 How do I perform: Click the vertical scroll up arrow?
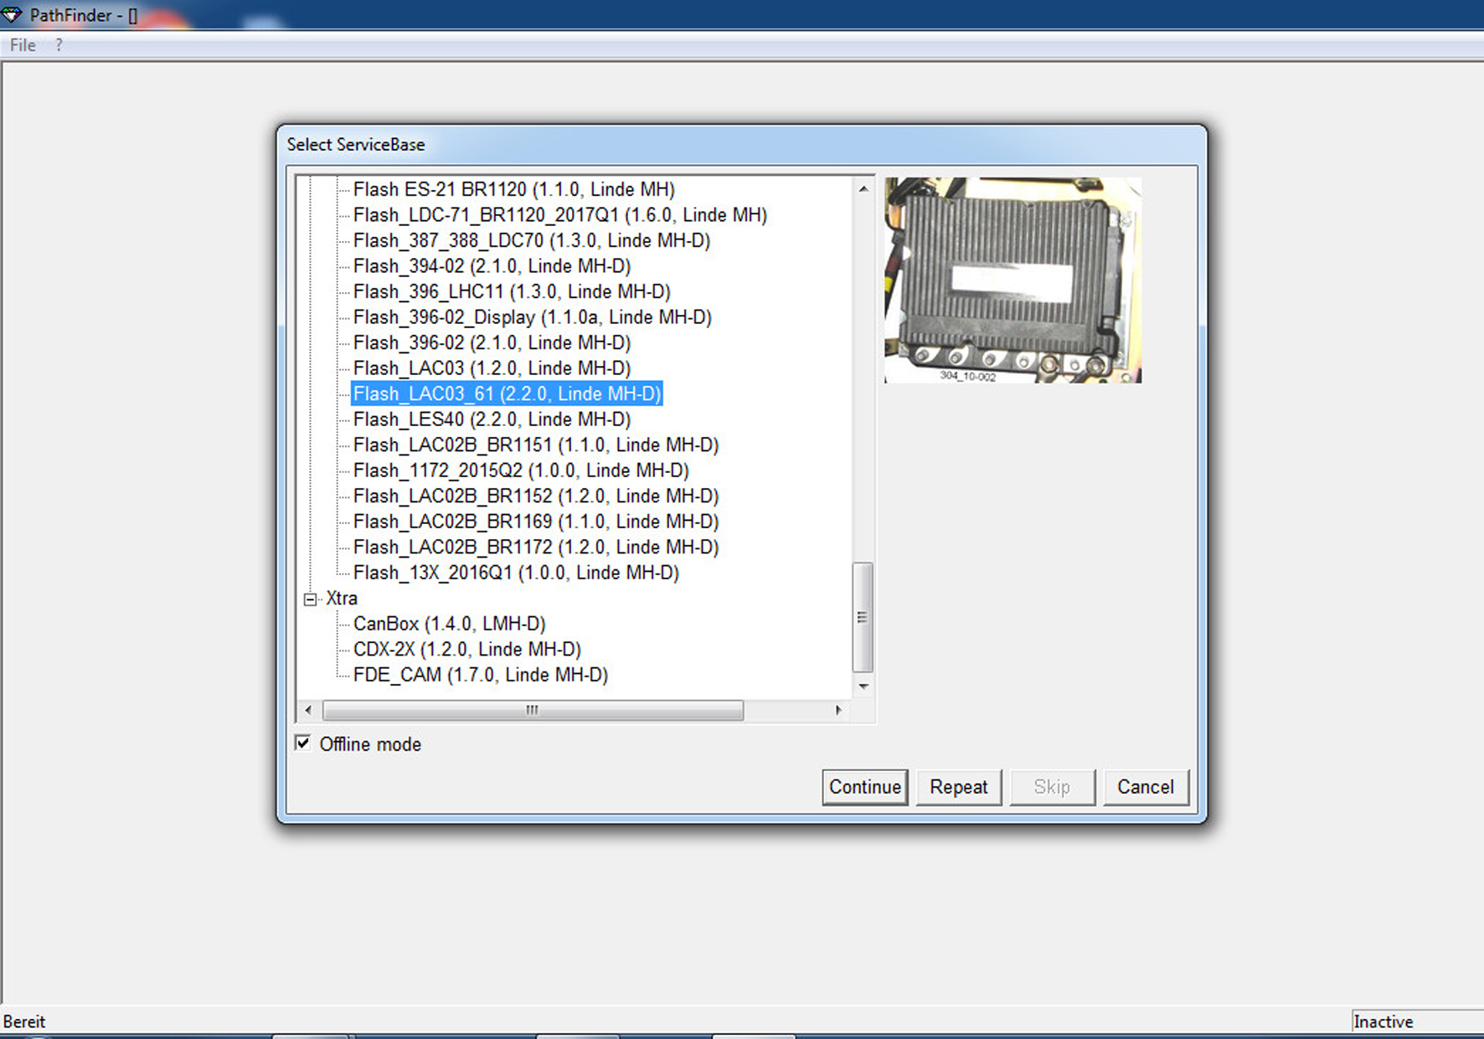(x=863, y=189)
